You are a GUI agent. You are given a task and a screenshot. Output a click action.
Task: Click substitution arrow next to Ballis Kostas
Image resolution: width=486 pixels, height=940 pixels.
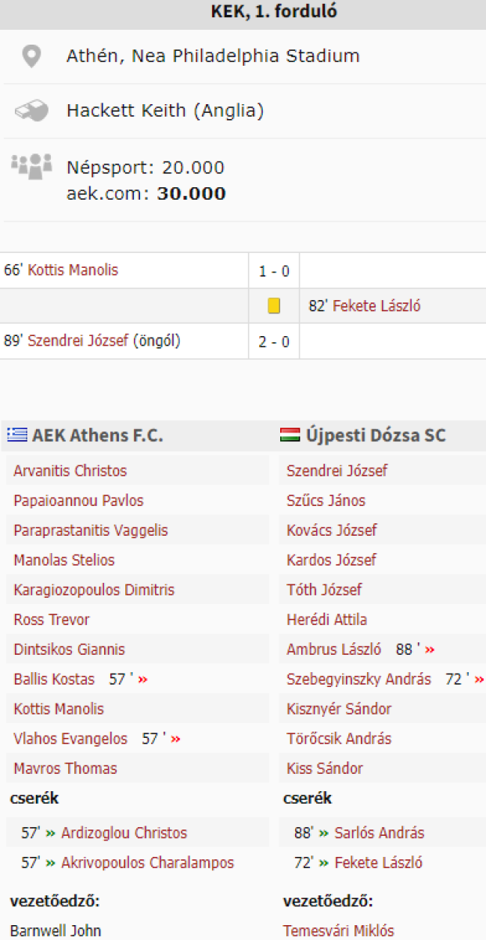pyautogui.click(x=142, y=680)
